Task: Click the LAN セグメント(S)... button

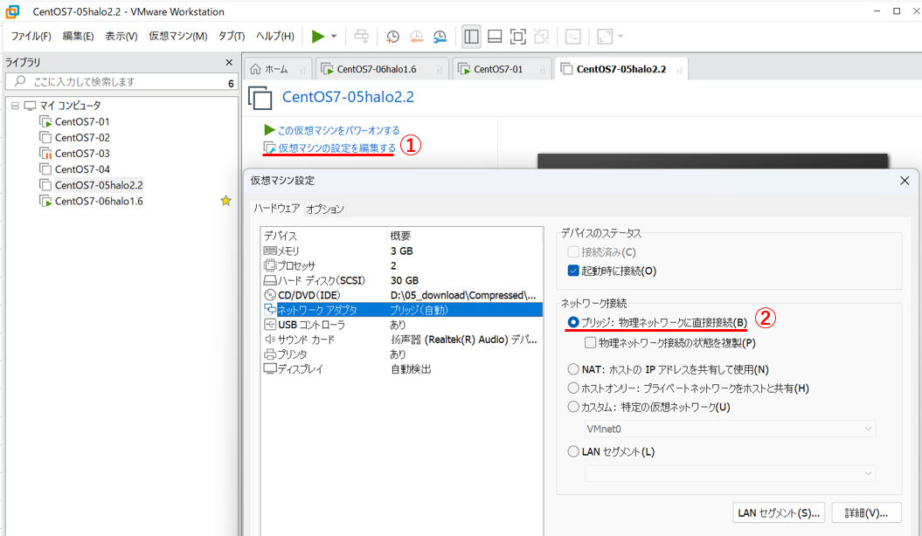Action: click(779, 512)
